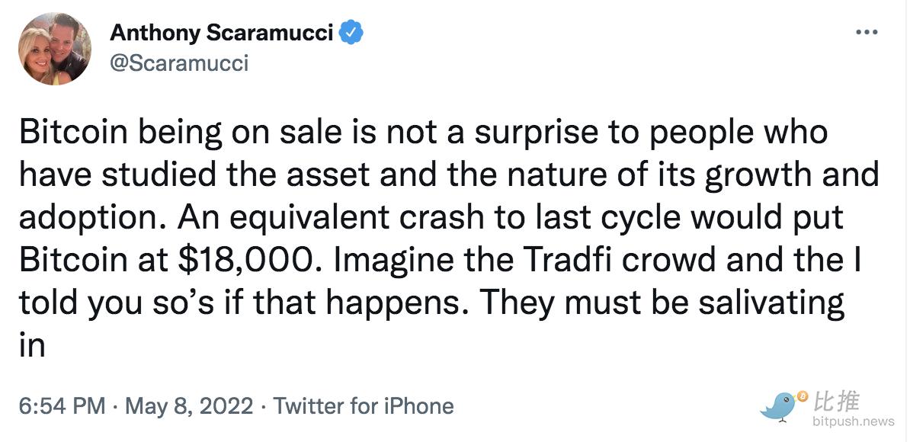Open Anthony Scaramucci's profile avatar photo

[55, 50]
